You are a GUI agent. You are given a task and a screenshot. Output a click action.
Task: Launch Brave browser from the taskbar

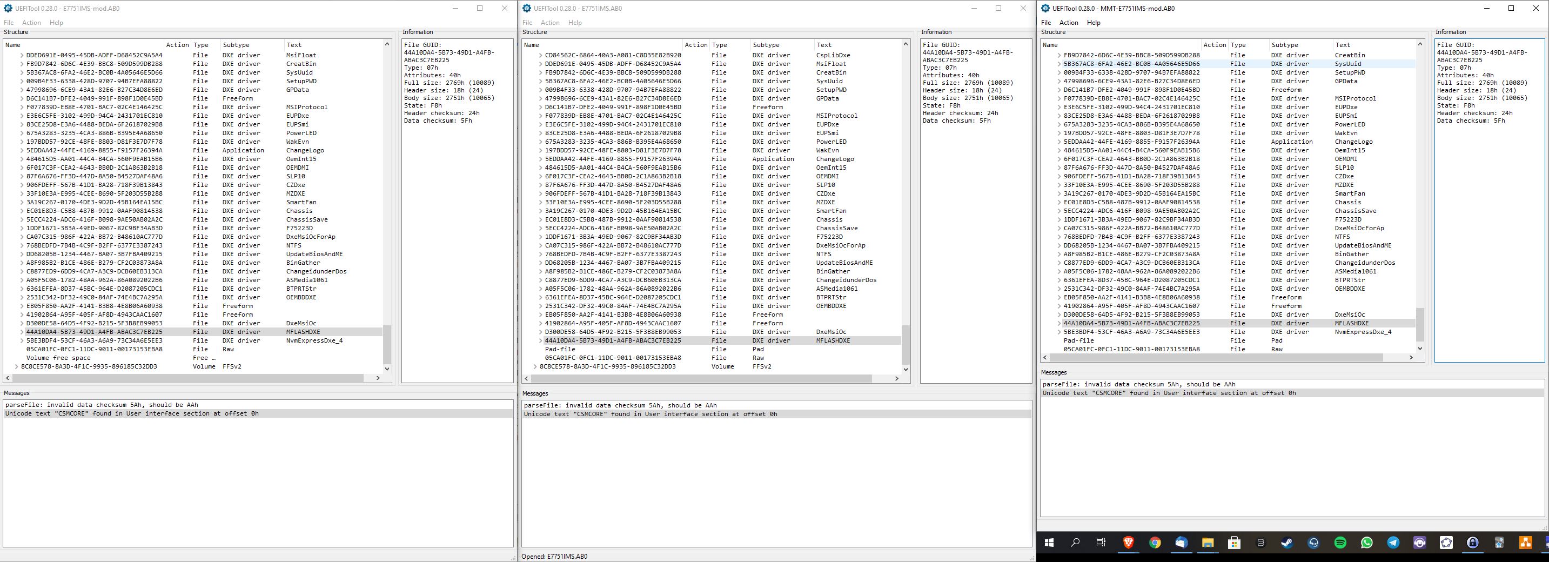point(1128,543)
